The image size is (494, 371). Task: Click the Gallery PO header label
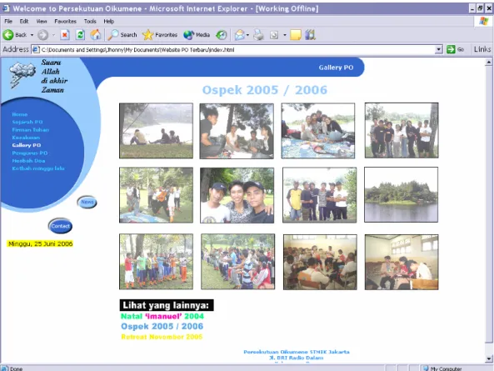[x=336, y=68]
